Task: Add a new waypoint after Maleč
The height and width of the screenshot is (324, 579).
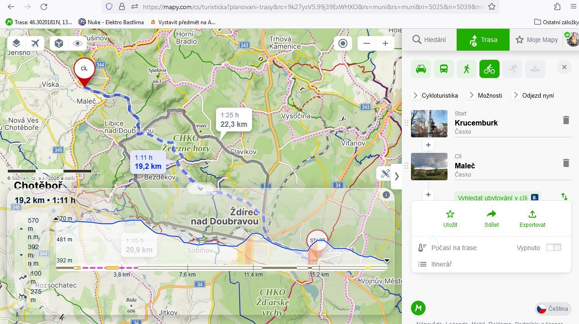Action: pyautogui.click(x=428, y=195)
